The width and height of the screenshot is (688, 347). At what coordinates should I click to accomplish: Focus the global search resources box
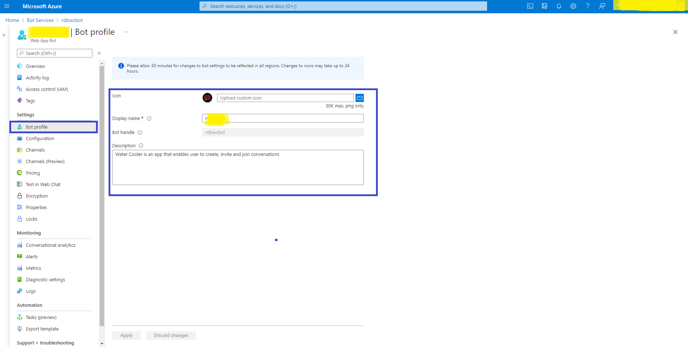pos(343,6)
